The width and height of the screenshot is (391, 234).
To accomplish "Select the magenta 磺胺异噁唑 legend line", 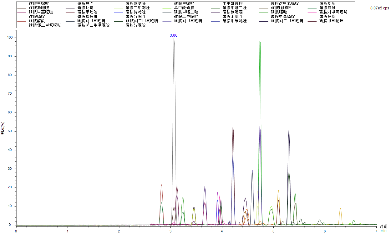I will point(135,17).
